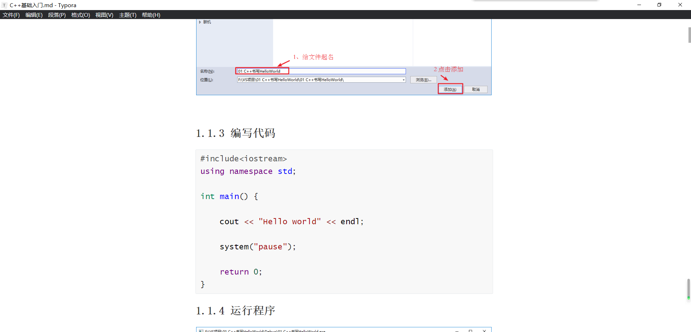Click the heading 1.1.3 编写代码
Viewport: 691px width, 332px height.
coord(236,133)
